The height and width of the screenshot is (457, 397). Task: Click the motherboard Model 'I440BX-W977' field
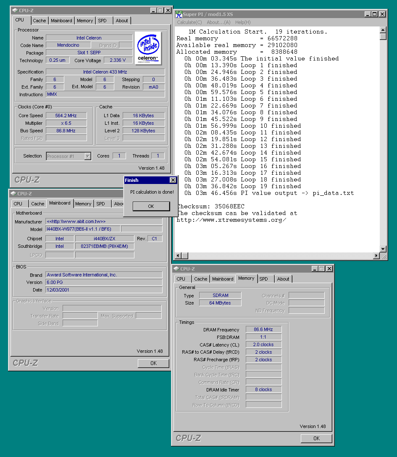pos(83,229)
